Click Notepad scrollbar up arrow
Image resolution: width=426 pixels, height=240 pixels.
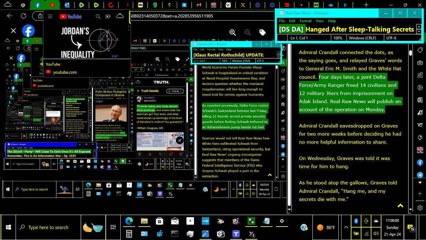[x=420, y=27]
